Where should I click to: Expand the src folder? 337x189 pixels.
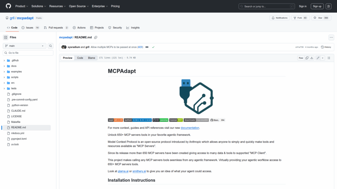point(4,83)
